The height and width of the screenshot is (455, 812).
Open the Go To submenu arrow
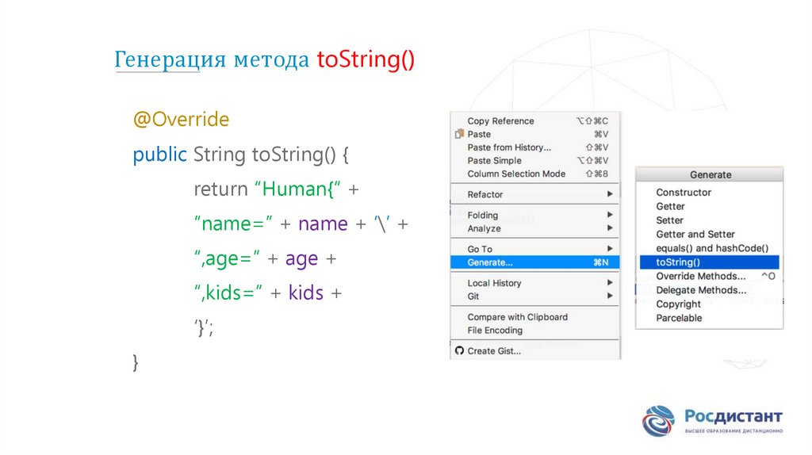[x=609, y=249]
